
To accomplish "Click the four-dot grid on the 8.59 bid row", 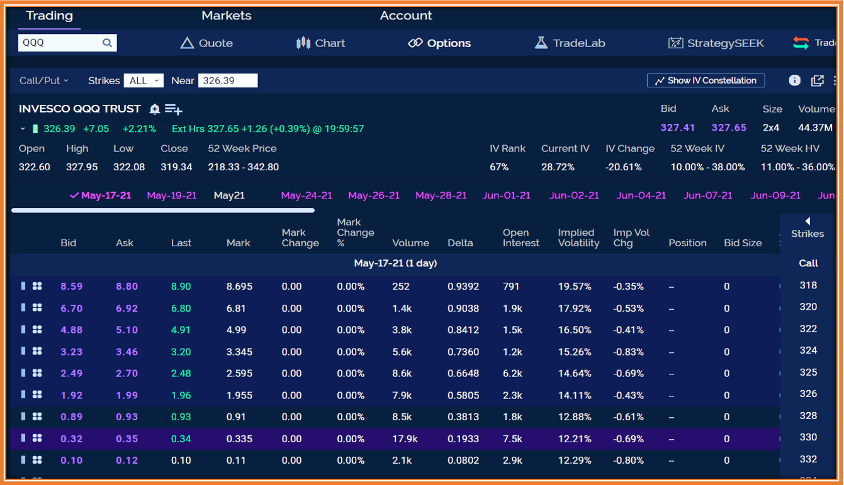I will (x=37, y=286).
